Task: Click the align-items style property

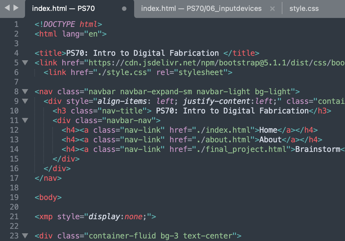Action: pos(122,101)
